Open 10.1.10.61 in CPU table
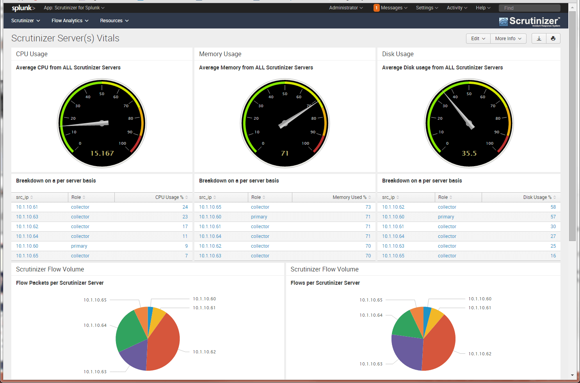 tap(27, 207)
